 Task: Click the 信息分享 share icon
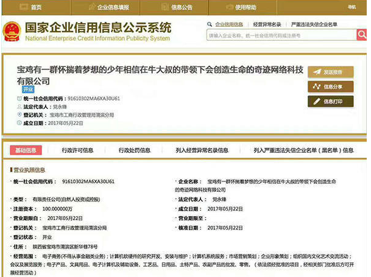316,86
